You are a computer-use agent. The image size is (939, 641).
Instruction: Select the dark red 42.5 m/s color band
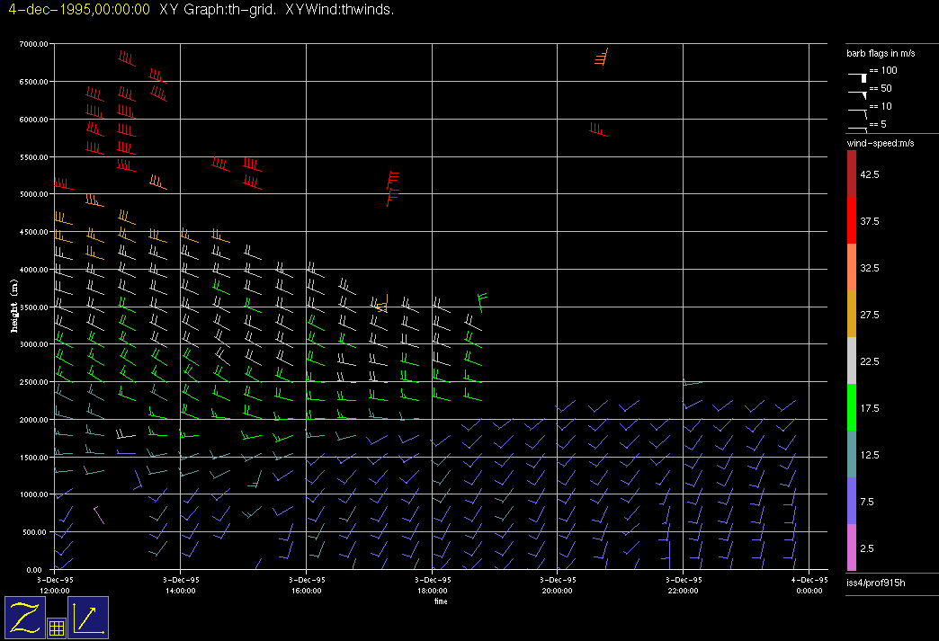(851, 173)
